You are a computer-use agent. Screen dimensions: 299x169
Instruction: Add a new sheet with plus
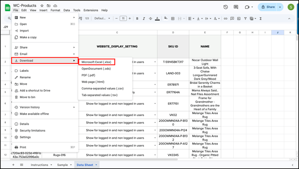13,165
